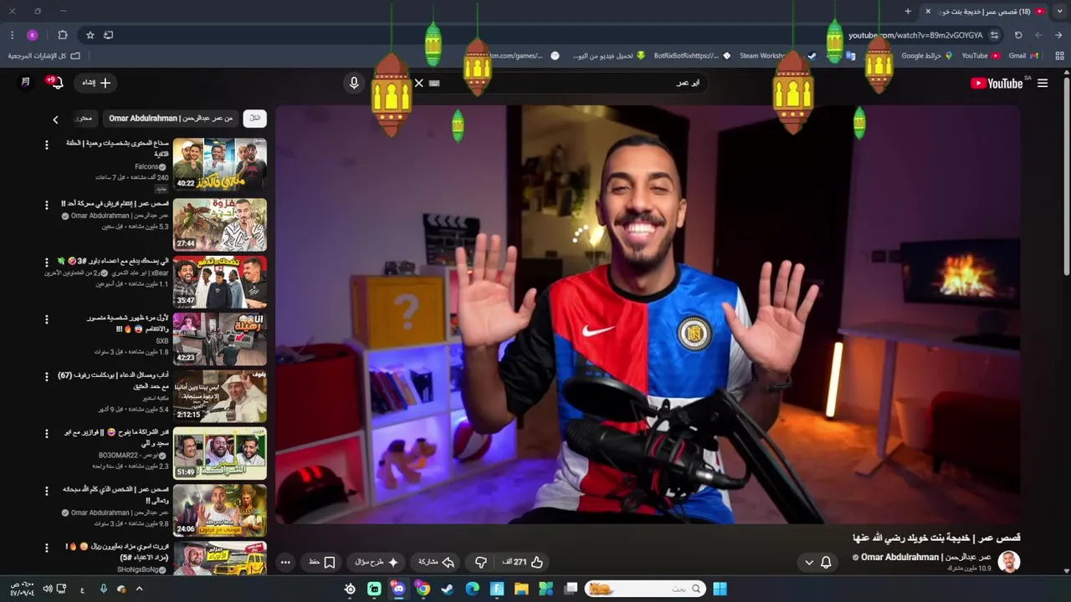The height and width of the screenshot is (602, 1071).
Task: Expand the tab search dropdown arrow
Action: tap(1060, 11)
